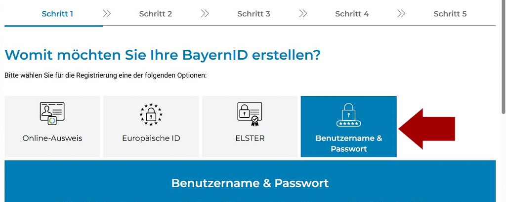Viewport: 506px width, 202px height.
Task: Click the blue Benutzername & Passwort banner
Action: [x=250, y=183]
